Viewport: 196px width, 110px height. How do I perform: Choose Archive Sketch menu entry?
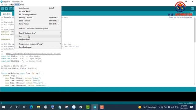click(x=38, y=11)
